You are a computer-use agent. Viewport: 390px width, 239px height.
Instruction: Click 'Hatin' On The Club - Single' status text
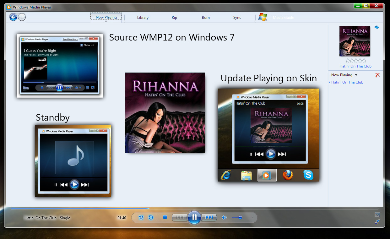47,218
